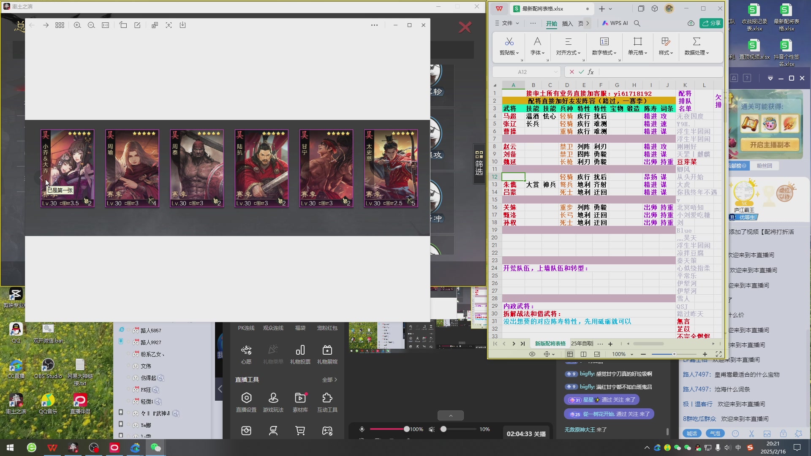
Task: Insert function with fx icon
Action: click(591, 72)
